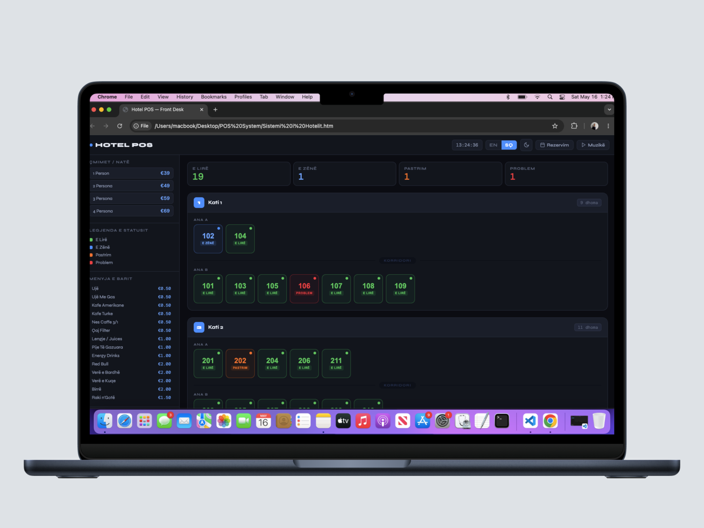Click the blue E Zënë legend swatch
704x528 pixels.
91,247
